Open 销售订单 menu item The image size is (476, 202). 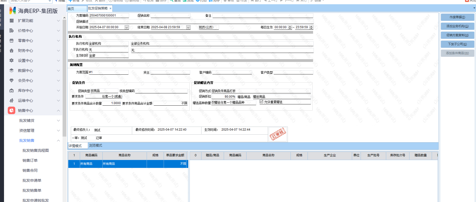pyautogui.click(x=30, y=161)
